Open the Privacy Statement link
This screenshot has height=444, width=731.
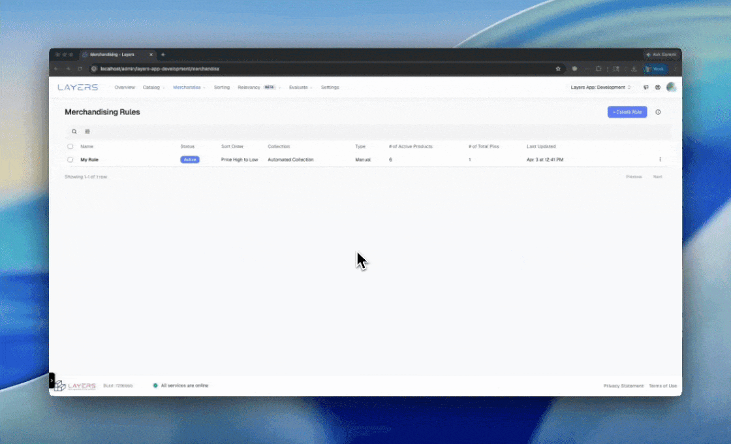(x=623, y=385)
